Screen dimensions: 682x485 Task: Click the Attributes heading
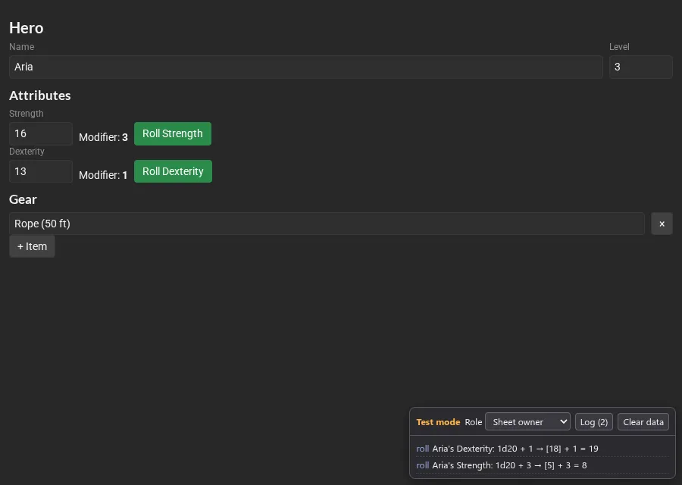40,95
